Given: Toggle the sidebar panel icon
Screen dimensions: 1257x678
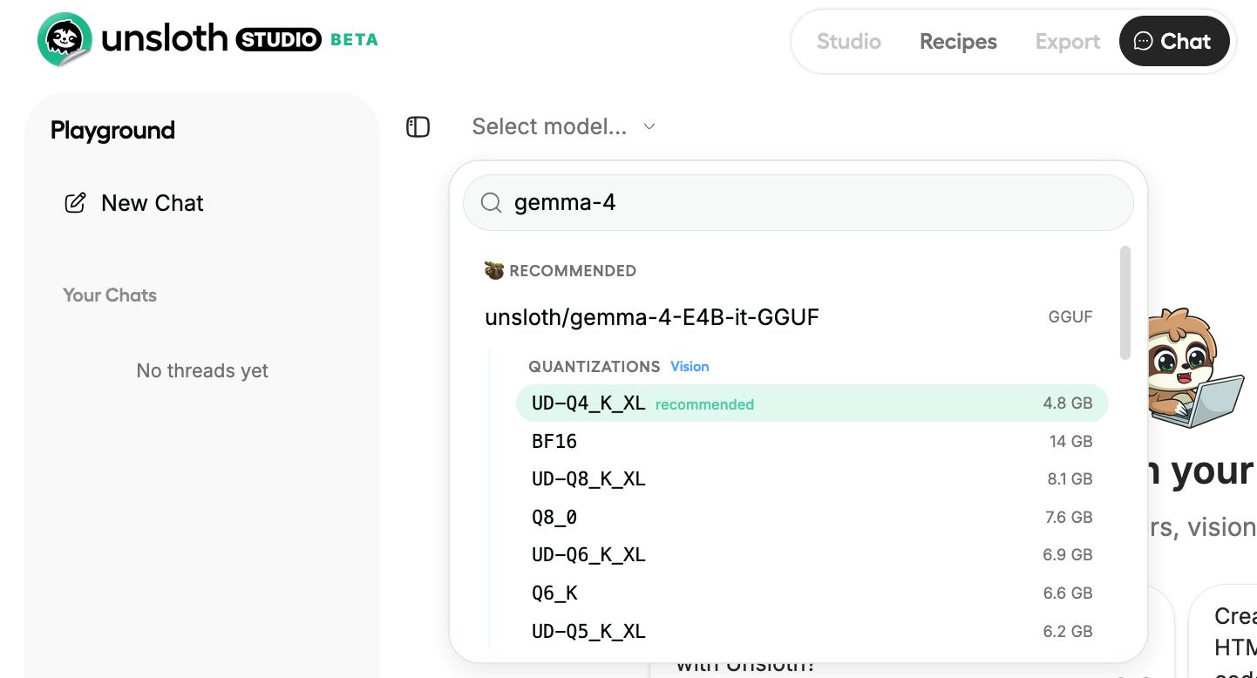Looking at the screenshot, I should point(418,127).
